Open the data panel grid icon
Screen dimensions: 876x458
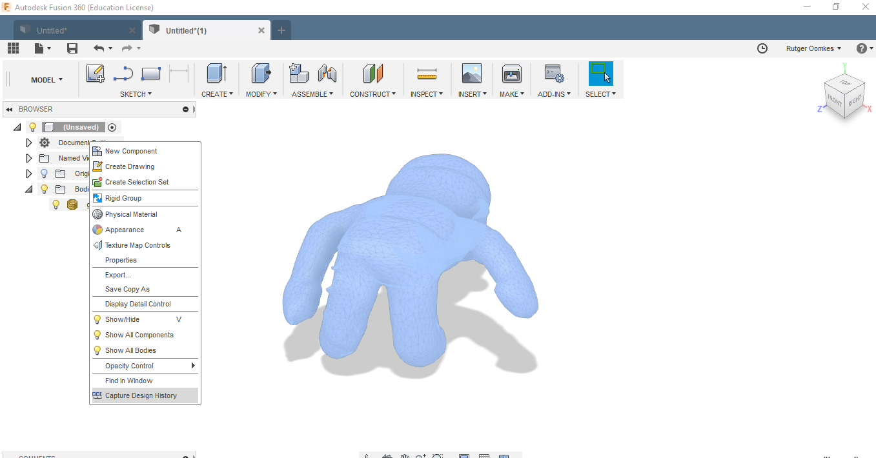pyautogui.click(x=13, y=48)
